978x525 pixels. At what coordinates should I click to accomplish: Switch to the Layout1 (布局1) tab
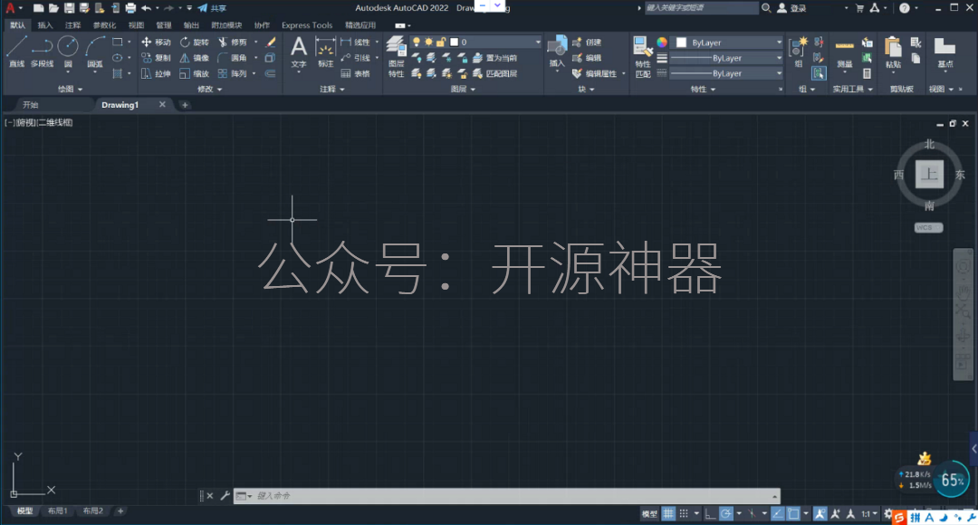point(57,511)
